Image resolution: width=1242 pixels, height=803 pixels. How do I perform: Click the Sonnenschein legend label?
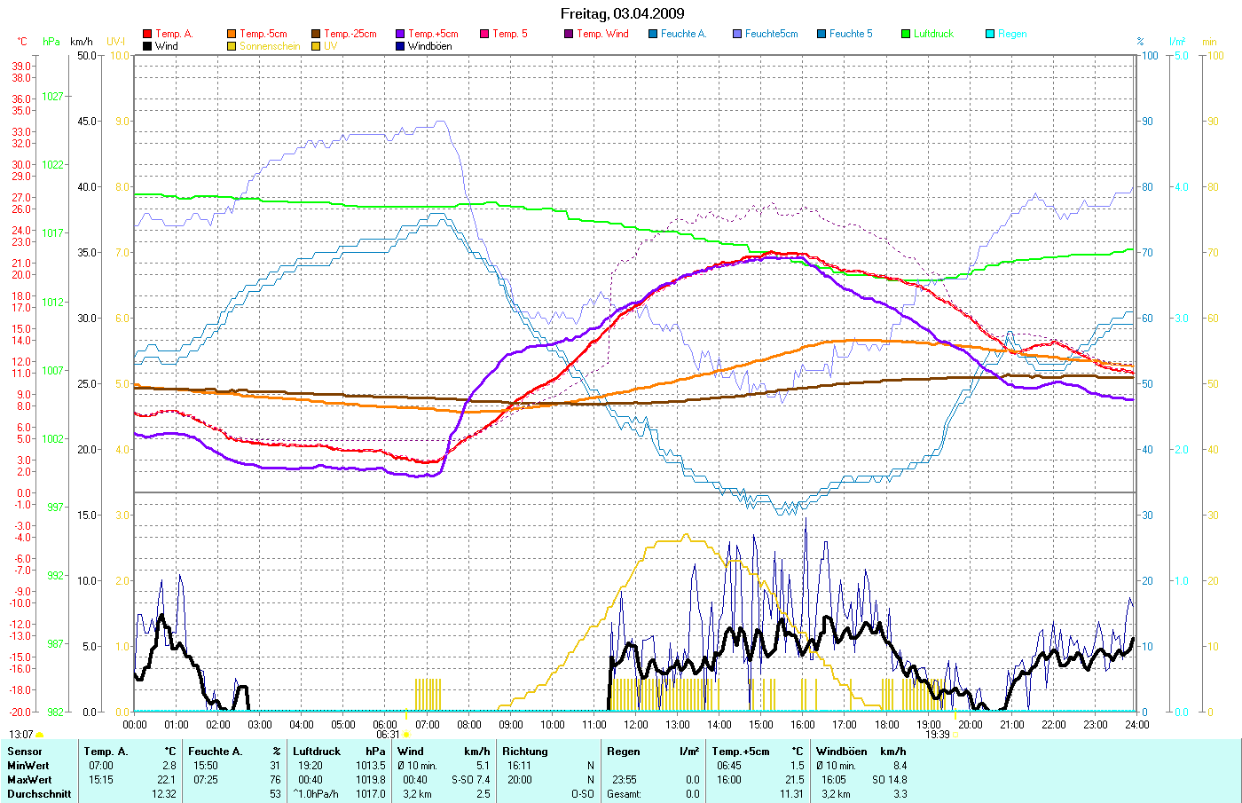click(270, 46)
